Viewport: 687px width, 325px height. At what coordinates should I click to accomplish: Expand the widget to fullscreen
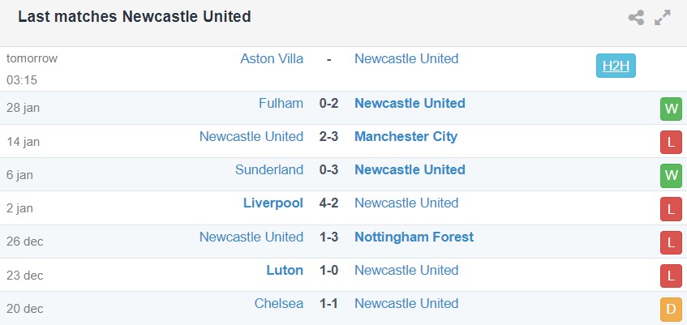click(x=663, y=18)
